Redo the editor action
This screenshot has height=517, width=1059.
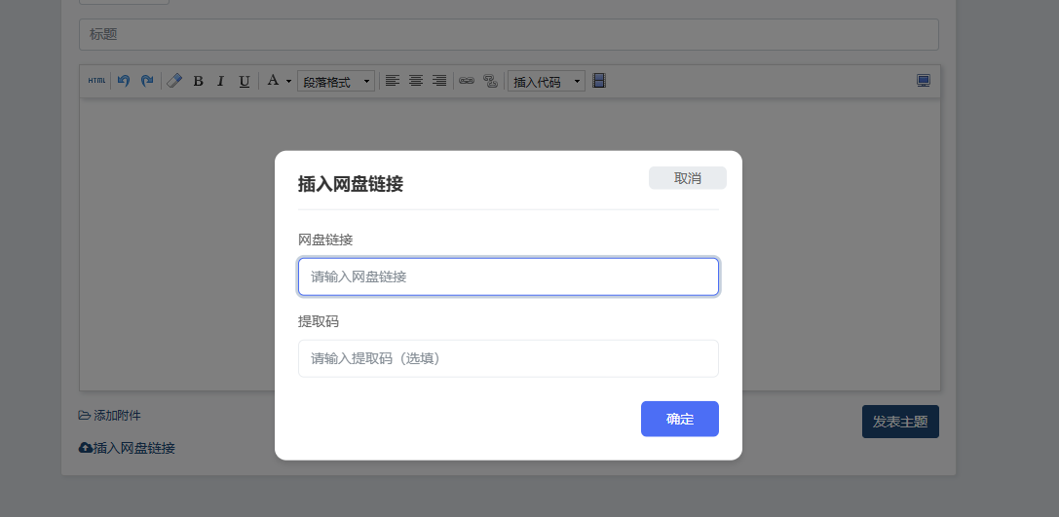(x=146, y=81)
